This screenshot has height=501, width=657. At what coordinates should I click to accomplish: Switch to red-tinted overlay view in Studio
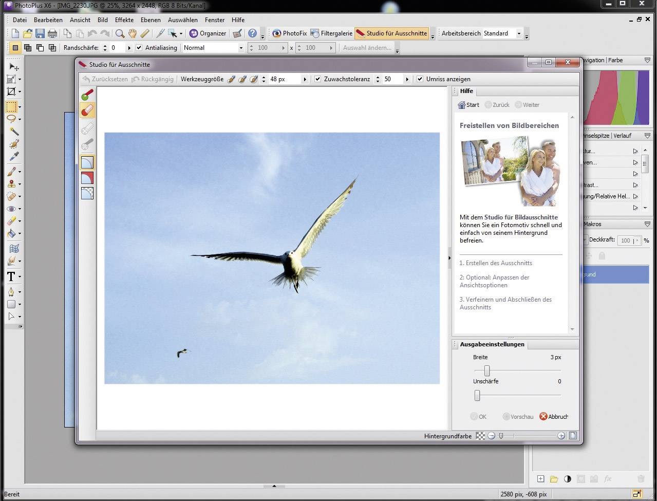coord(87,178)
